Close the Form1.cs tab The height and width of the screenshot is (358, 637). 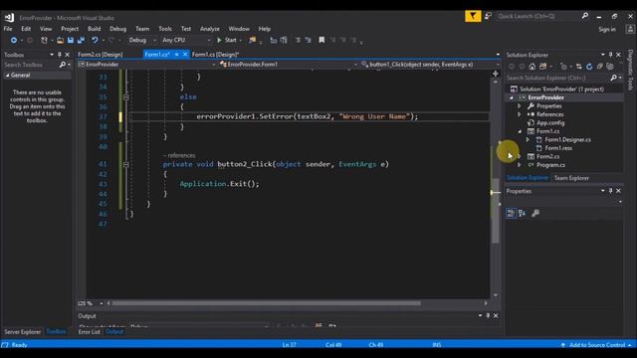[185, 54]
